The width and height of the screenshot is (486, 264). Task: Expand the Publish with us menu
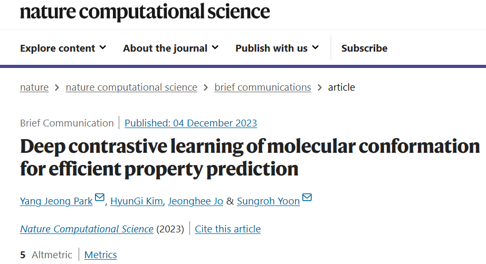coord(277,48)
